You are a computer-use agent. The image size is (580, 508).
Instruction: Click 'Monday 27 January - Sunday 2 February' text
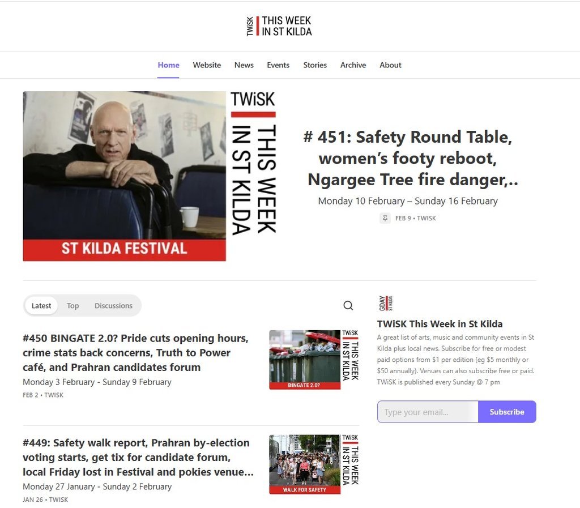point(97,486)
